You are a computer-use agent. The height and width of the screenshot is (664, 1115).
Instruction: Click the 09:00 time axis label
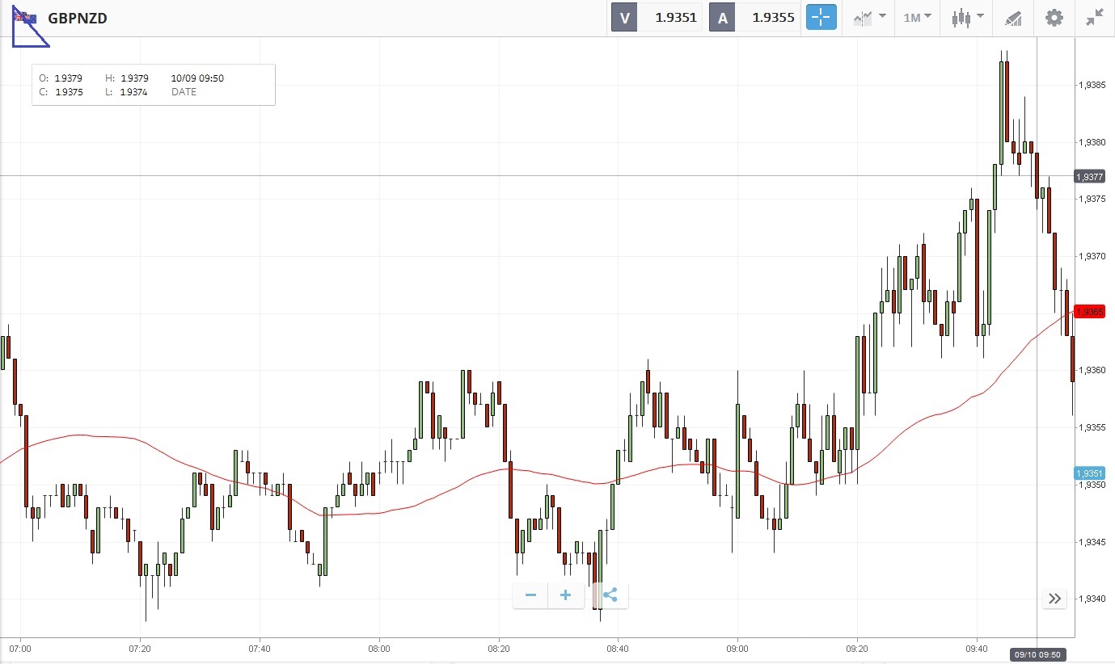tap(737, 649)
